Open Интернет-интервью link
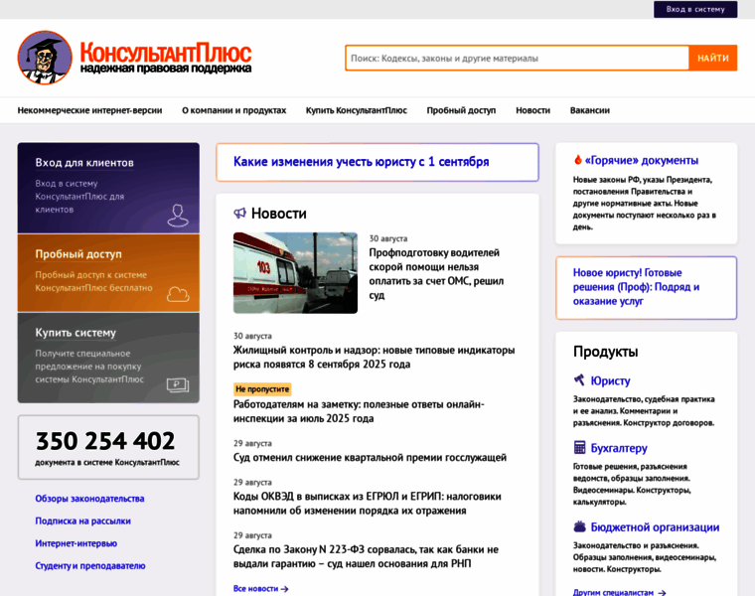Viewport: 755px width, 596px height. coord(76,543)
